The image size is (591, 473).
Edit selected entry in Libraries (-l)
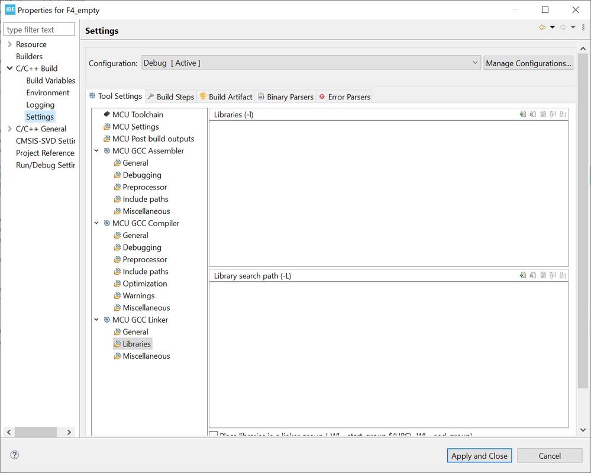543,114
